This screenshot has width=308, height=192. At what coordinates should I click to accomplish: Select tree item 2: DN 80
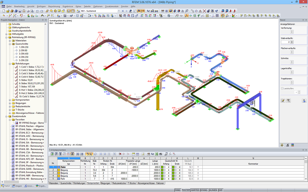[23, 51]
